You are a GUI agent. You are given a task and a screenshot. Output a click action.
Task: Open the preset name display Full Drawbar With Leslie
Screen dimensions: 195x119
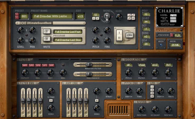52,16
